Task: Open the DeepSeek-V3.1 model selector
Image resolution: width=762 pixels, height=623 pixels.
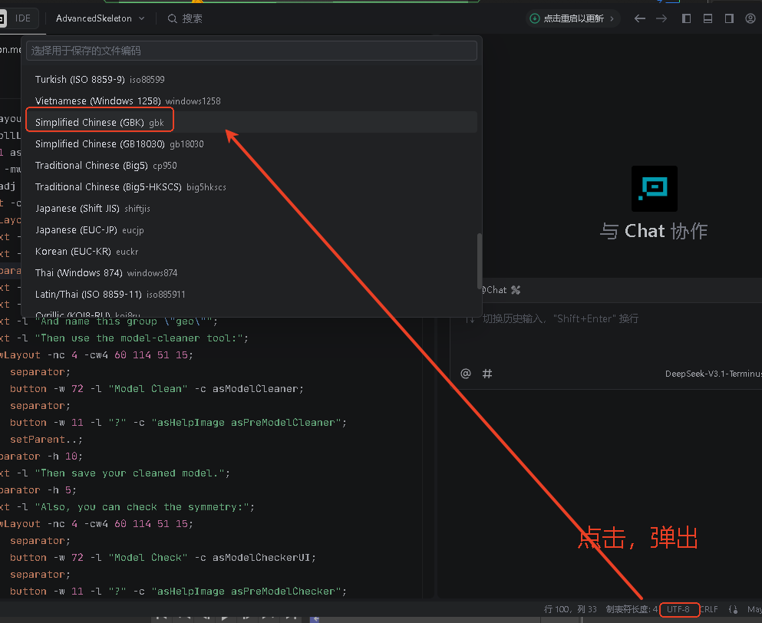Action: tap(712, 374)
